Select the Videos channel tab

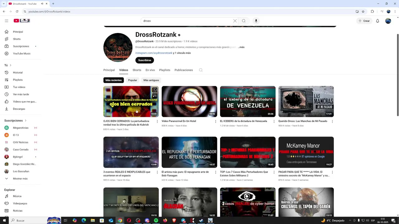pos(123,70)
